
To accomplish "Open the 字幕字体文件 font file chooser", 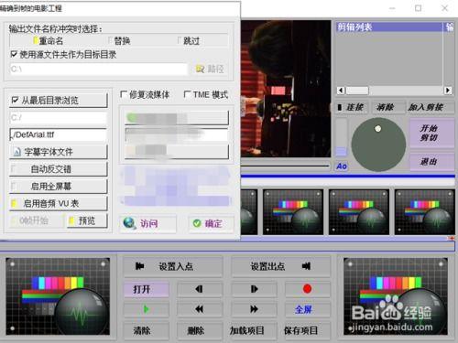I will (x=59, y=152).
